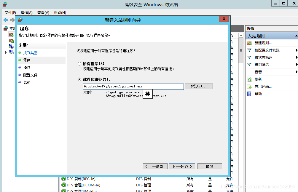Viewport: 298px width, 192px height.
Task: Click the 操作 pane header
Action: (272, 29)
